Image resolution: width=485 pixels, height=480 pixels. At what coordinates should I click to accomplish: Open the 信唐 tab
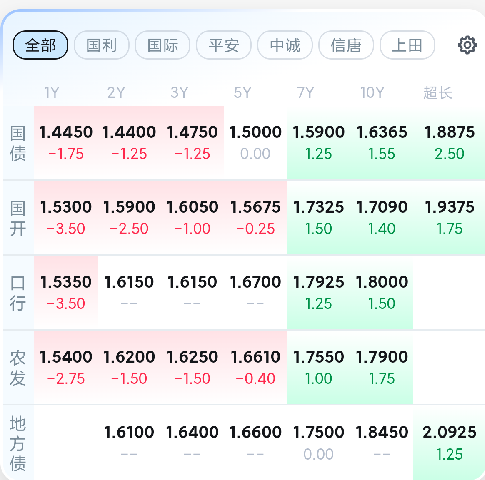(x=346, y=45)
